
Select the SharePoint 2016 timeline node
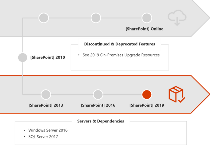(x=98, y=94)
